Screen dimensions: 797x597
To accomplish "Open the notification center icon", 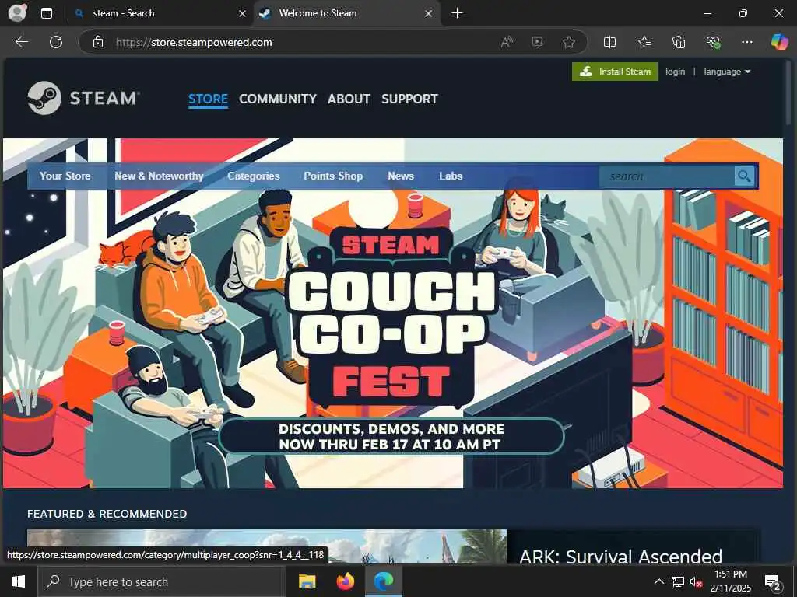I will (x=773, y=581).
